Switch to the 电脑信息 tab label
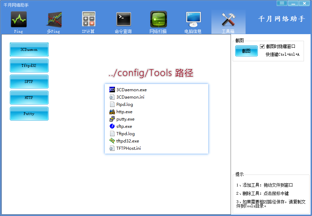The image size is (312, 216). [193, 31]
